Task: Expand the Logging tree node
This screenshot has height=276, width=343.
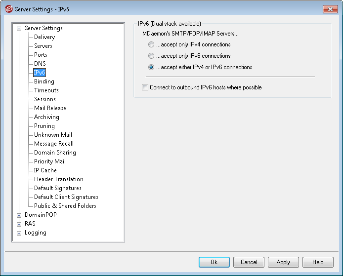Action: pos(19,233)
